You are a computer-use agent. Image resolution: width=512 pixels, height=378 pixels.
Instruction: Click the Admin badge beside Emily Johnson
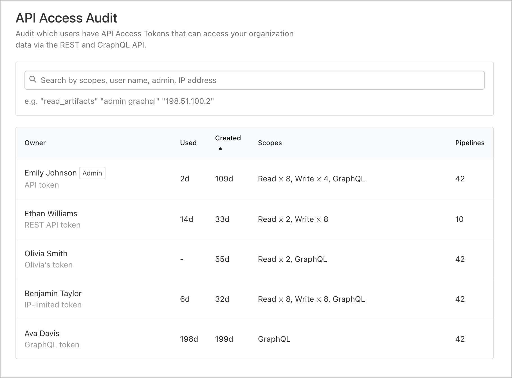click(92, 173)
